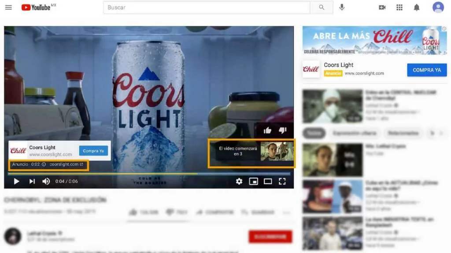The image size is (451, 253).
Task: Open the create video camera icon
Action: point(382,7)
